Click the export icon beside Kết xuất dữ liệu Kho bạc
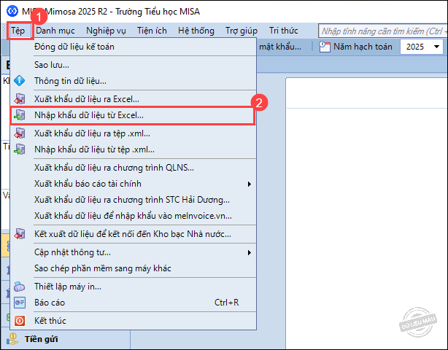This screenshot has height=350, width=448. (20, 234)
